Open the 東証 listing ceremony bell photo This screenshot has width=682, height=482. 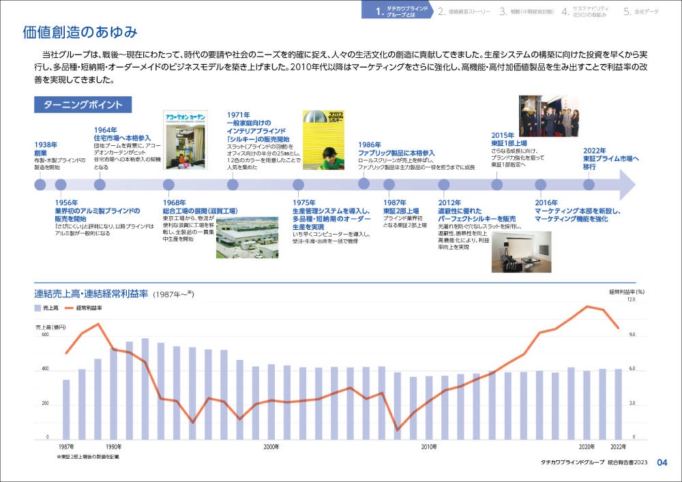point(549,116)
